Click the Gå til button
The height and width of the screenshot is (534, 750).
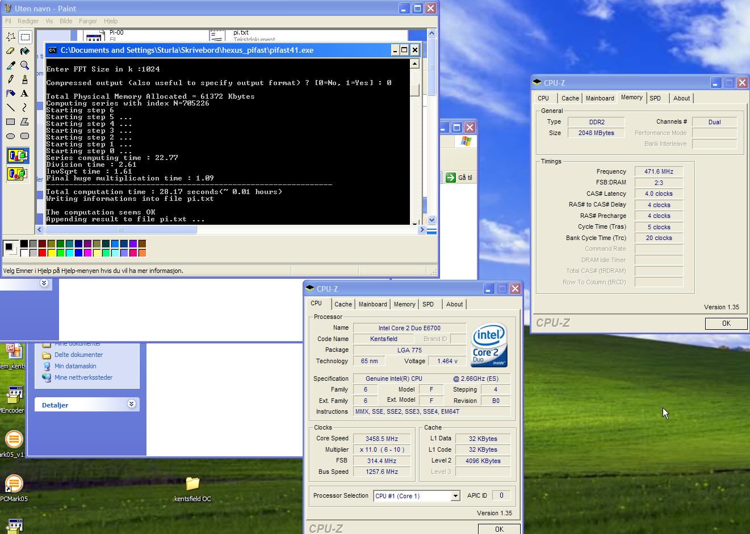pyautogui.click(x=459, y=178)
